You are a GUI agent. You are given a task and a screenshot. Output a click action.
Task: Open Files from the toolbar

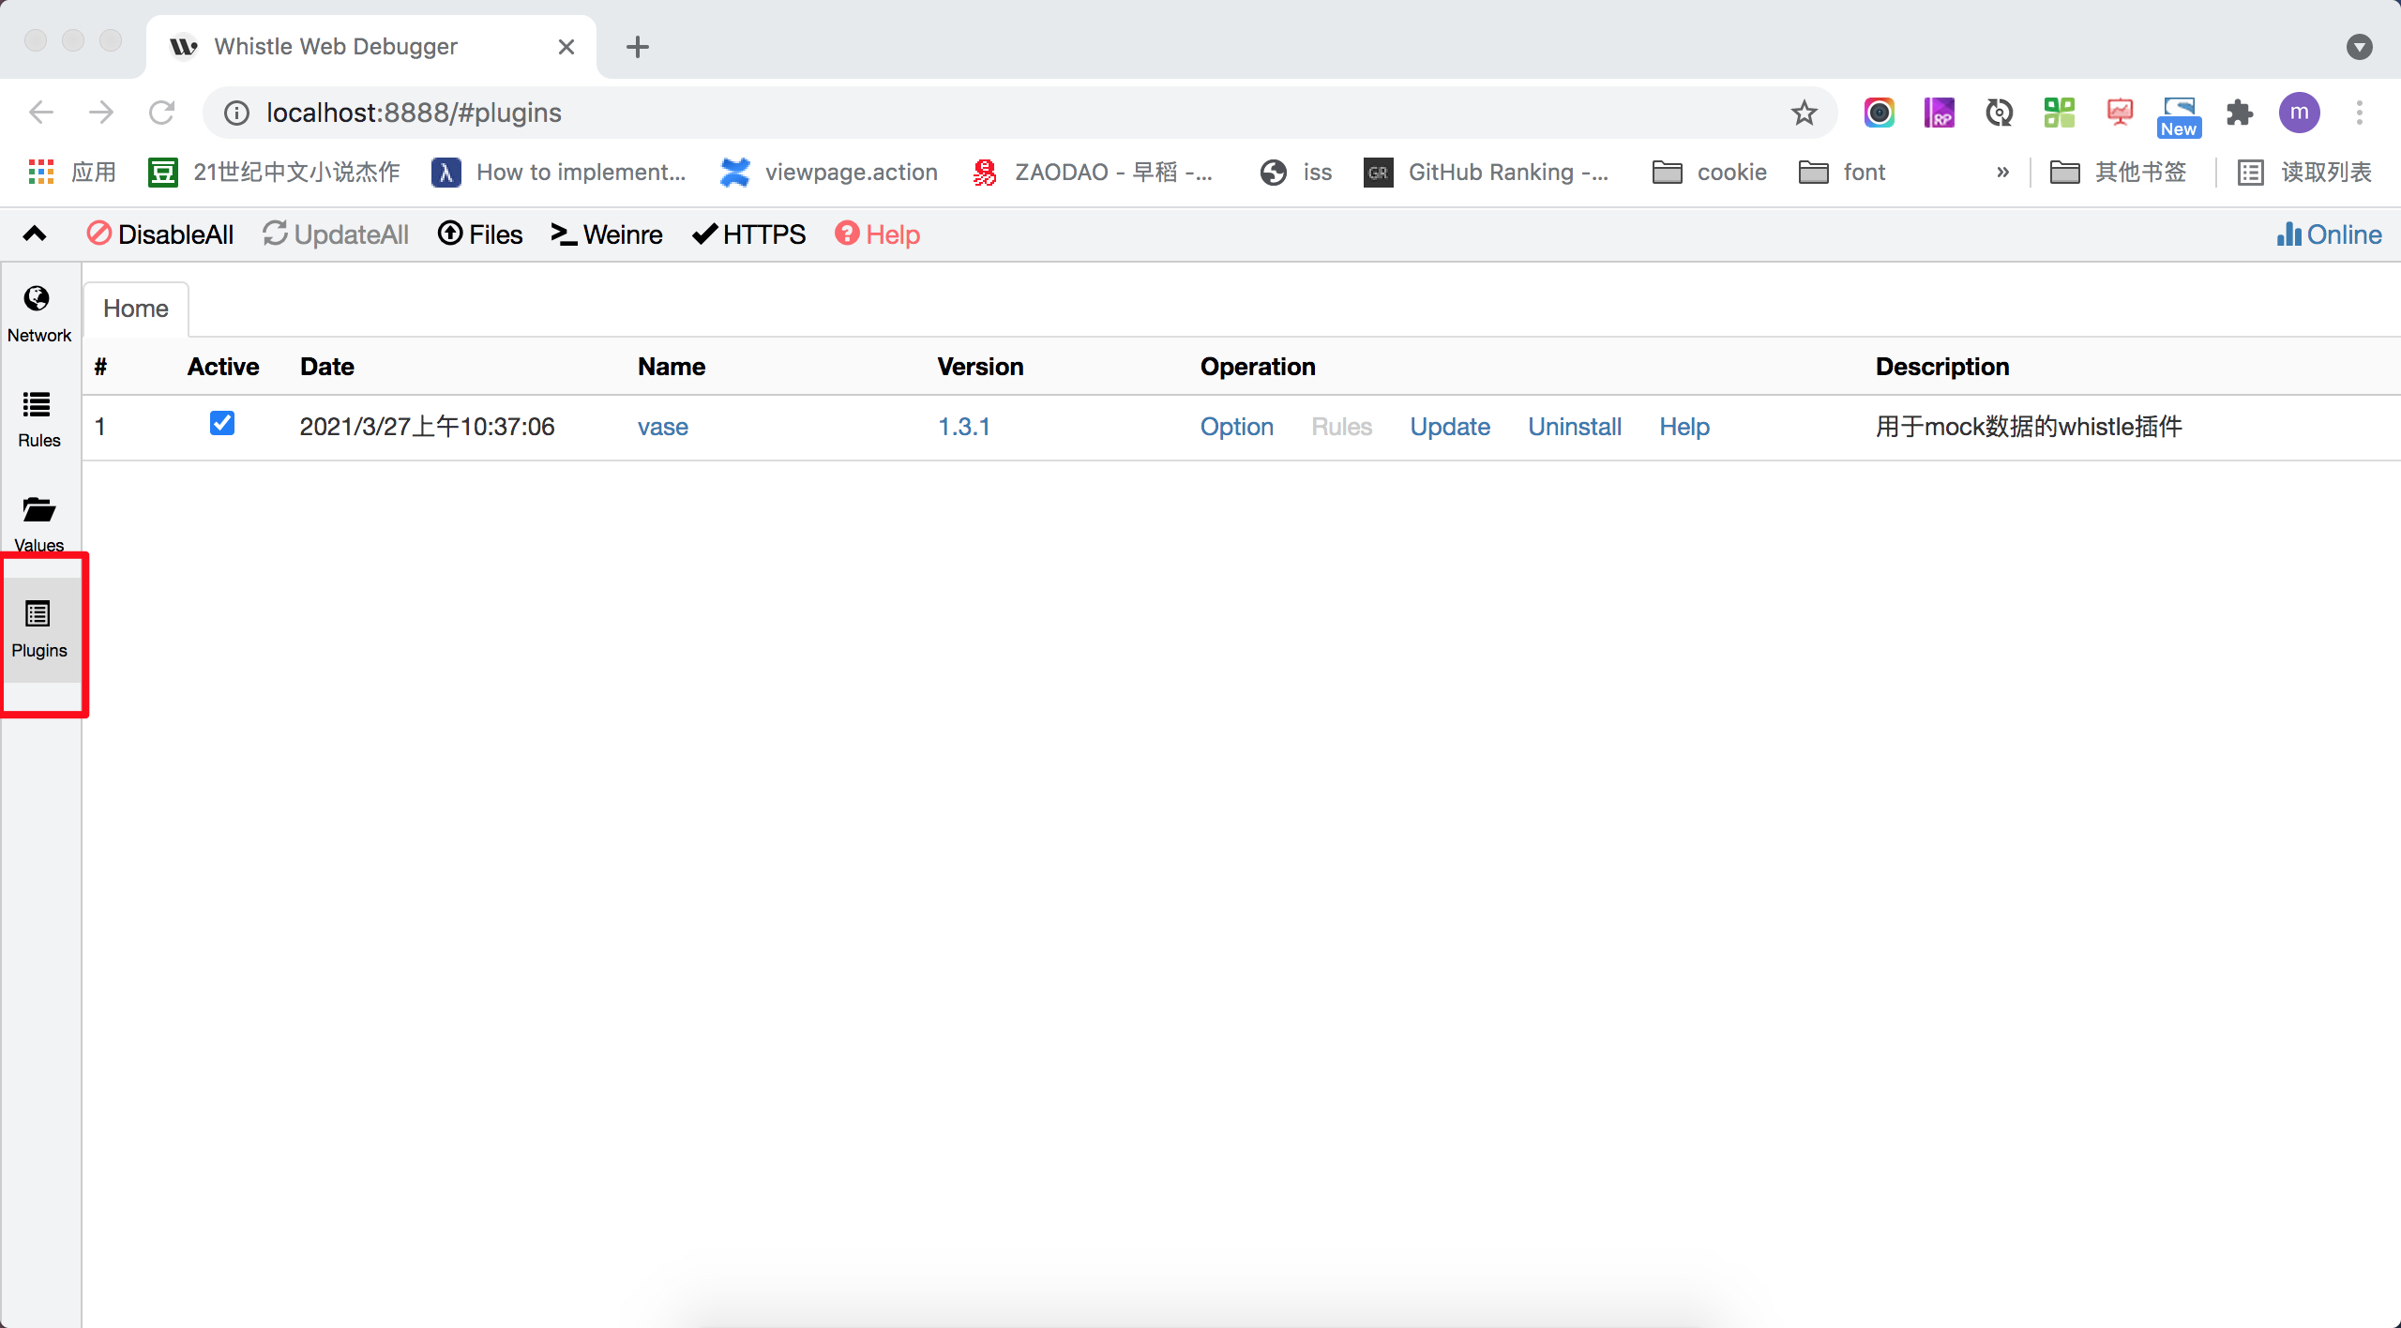(479, 234)
